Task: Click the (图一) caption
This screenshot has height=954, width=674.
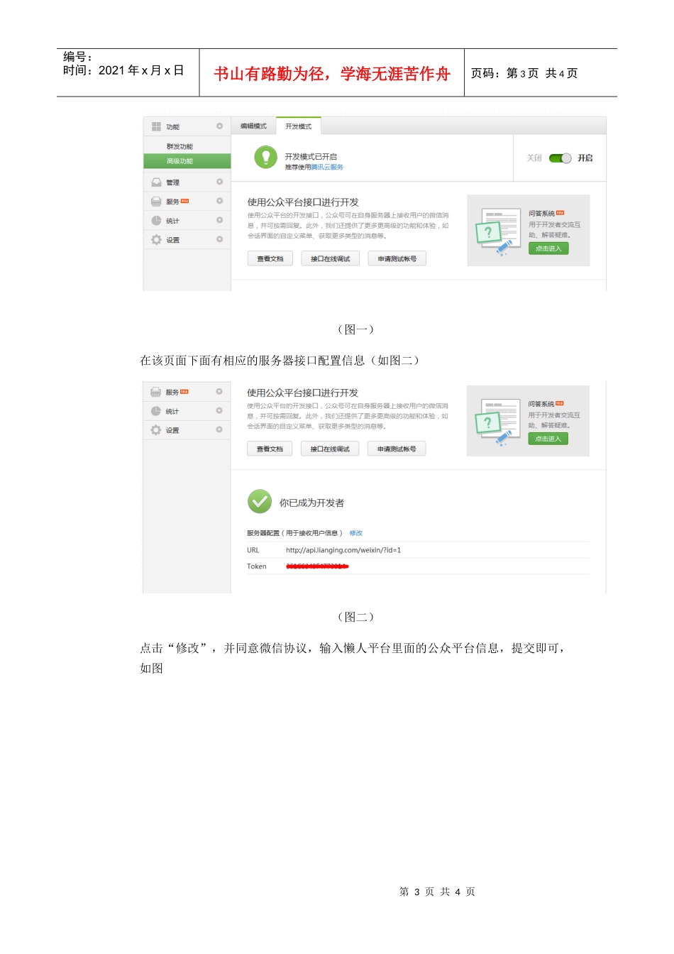Action: [355, 329]
